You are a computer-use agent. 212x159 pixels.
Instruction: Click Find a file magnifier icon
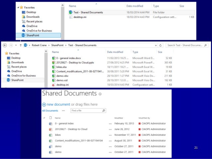[104, 111]
